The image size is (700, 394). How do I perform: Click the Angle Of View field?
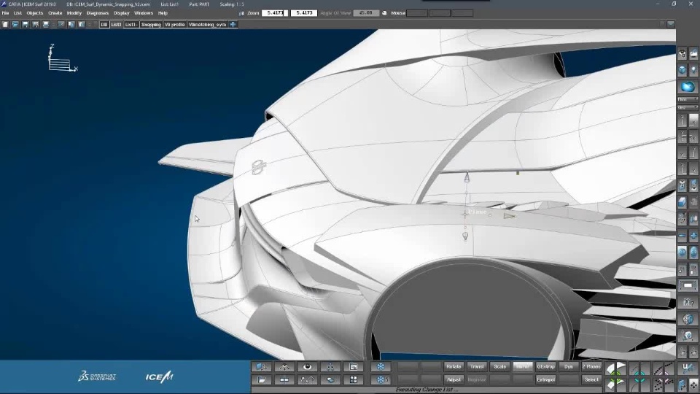coord(366,13)
